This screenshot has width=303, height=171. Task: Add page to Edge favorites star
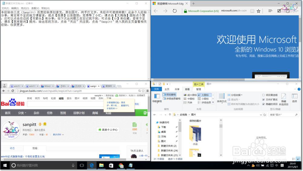point(258,11)
